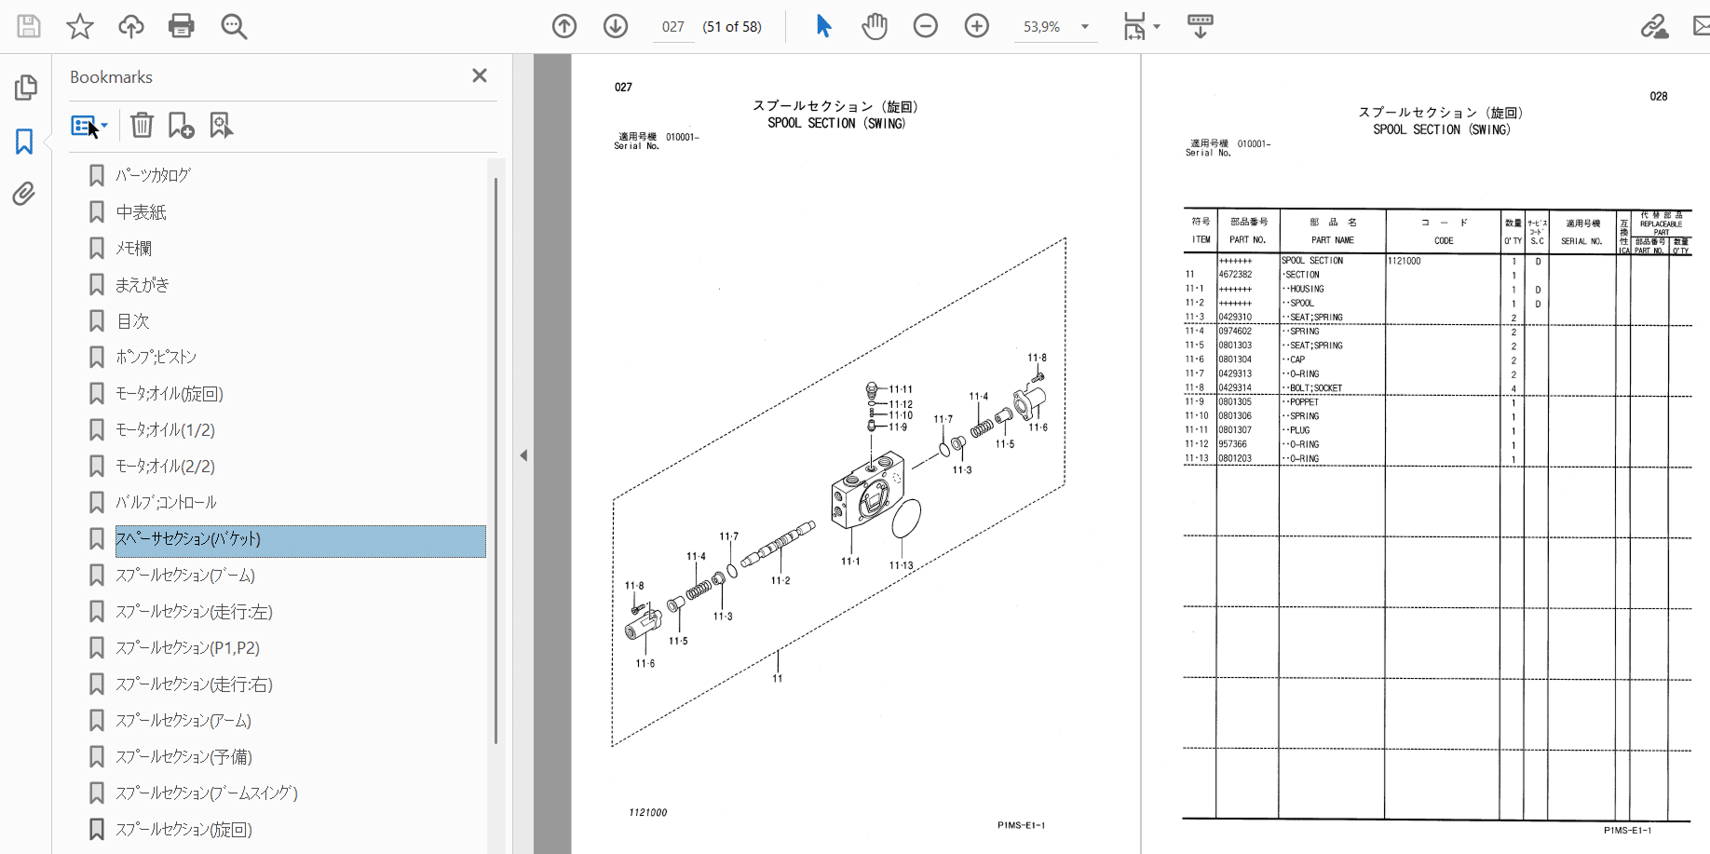Open bookmark ポンプ;ピストン

tap(156, 357)
